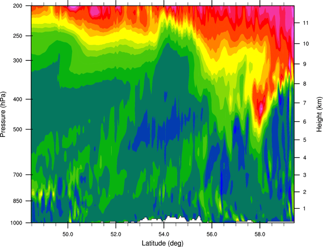Click the 6 km height label

coord(304,122)
